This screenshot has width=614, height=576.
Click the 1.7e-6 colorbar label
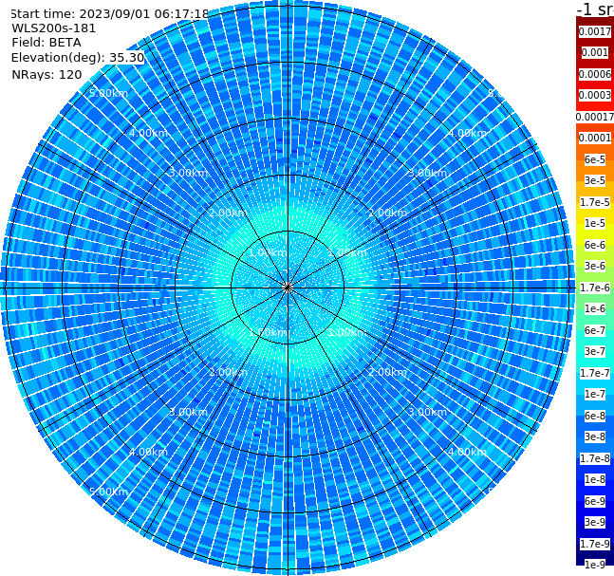tap(595, 288)
